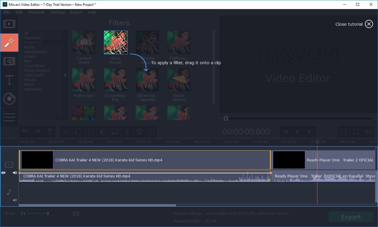This screenshot has width=378, height=227.
Task: Open the Playback menu
Action: pos(37,12)
